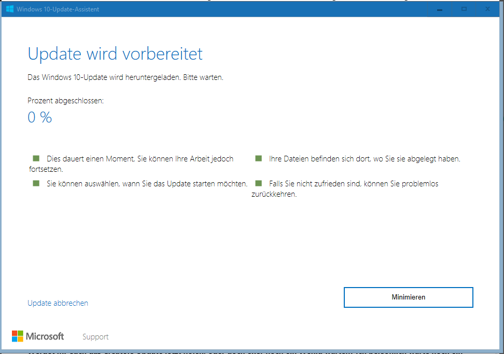The height and width of the screenshot is (354, 504).
Task: Click green square beside 'Dies dauert einen Moment'
Action: (x=36, y=158)
